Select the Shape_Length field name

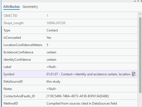pos(14,23)
